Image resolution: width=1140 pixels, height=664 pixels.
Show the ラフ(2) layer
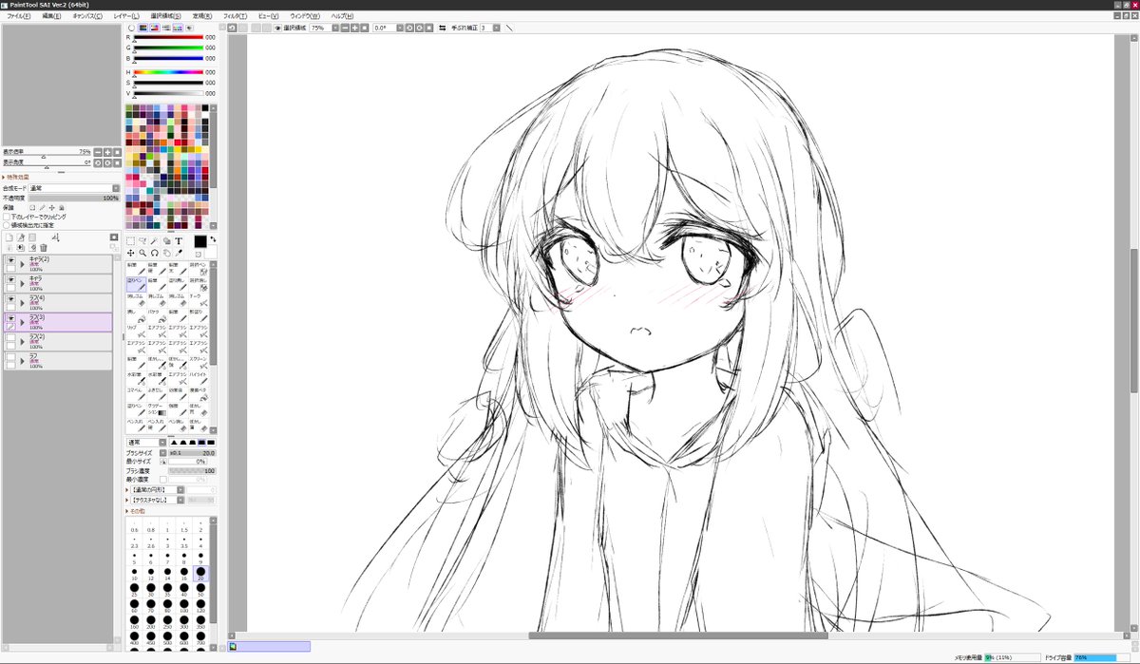10,337
